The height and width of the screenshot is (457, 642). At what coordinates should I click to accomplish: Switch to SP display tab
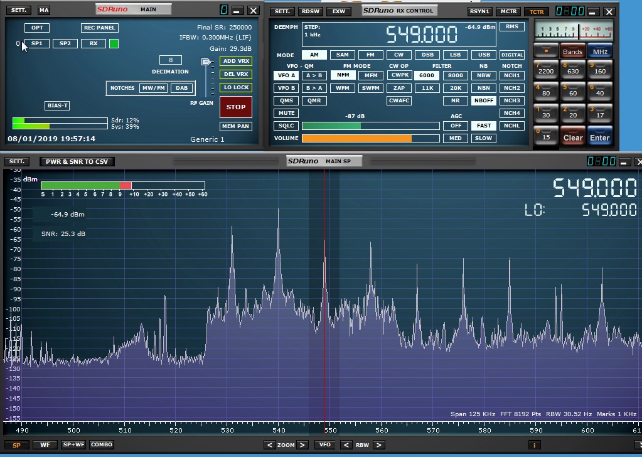coord(16,444)
